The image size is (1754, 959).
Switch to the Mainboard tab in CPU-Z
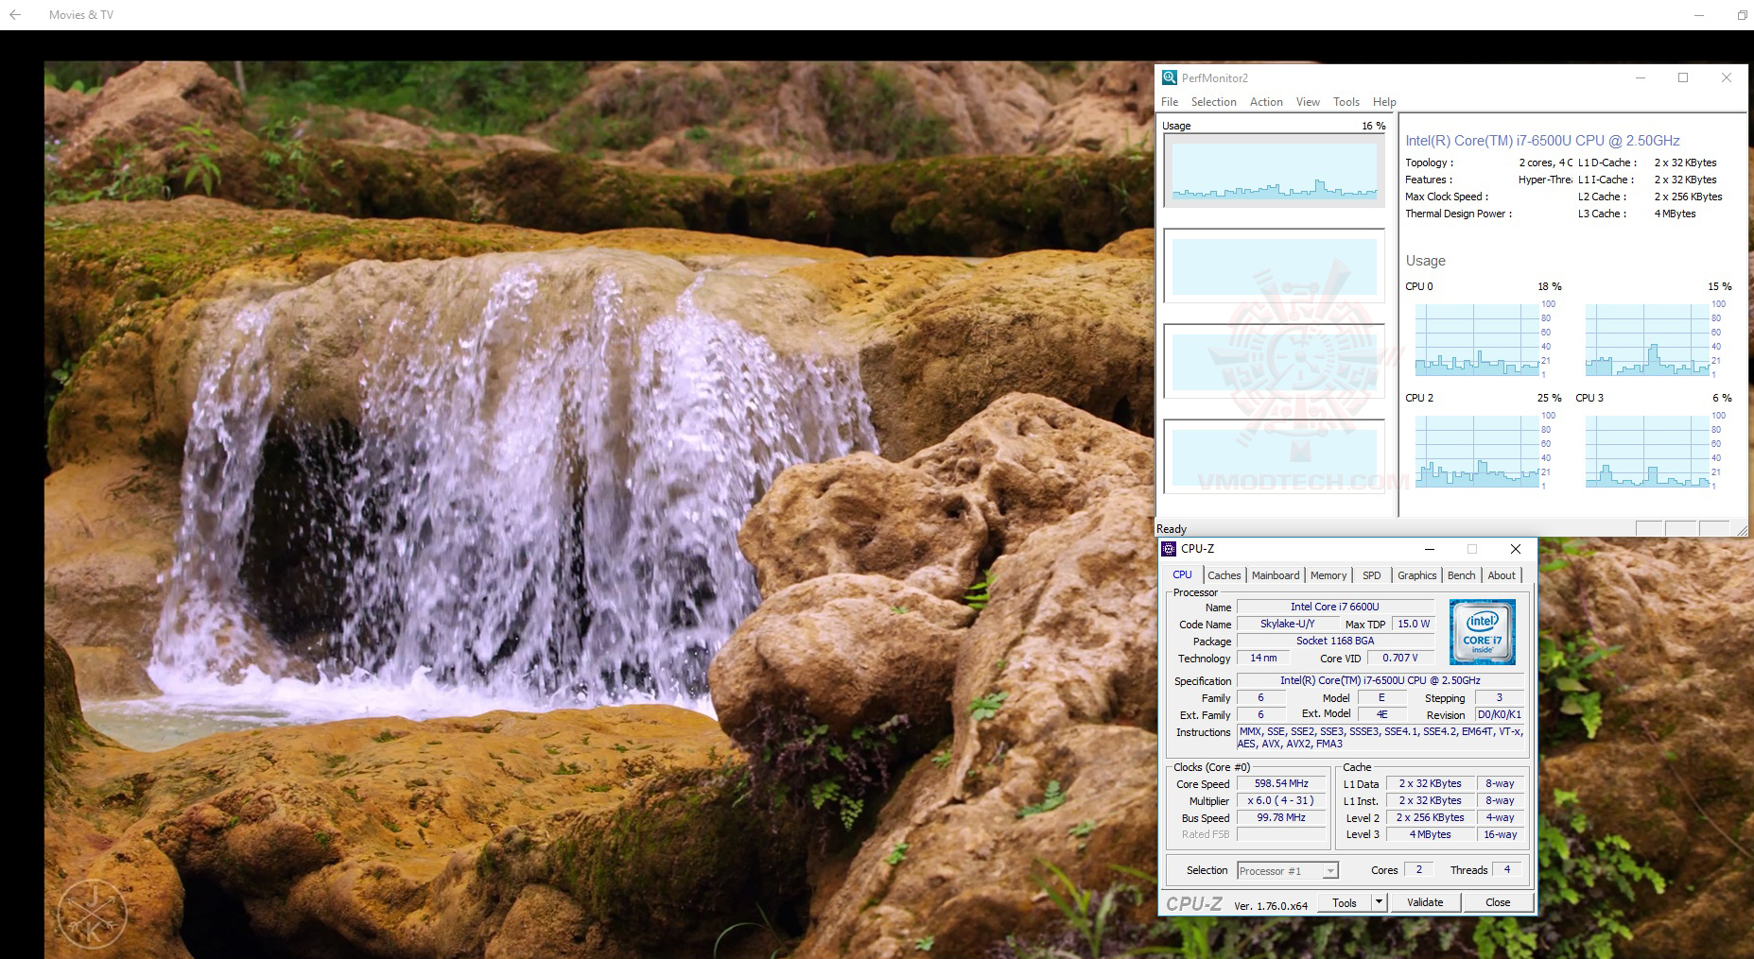point(1276,575)
